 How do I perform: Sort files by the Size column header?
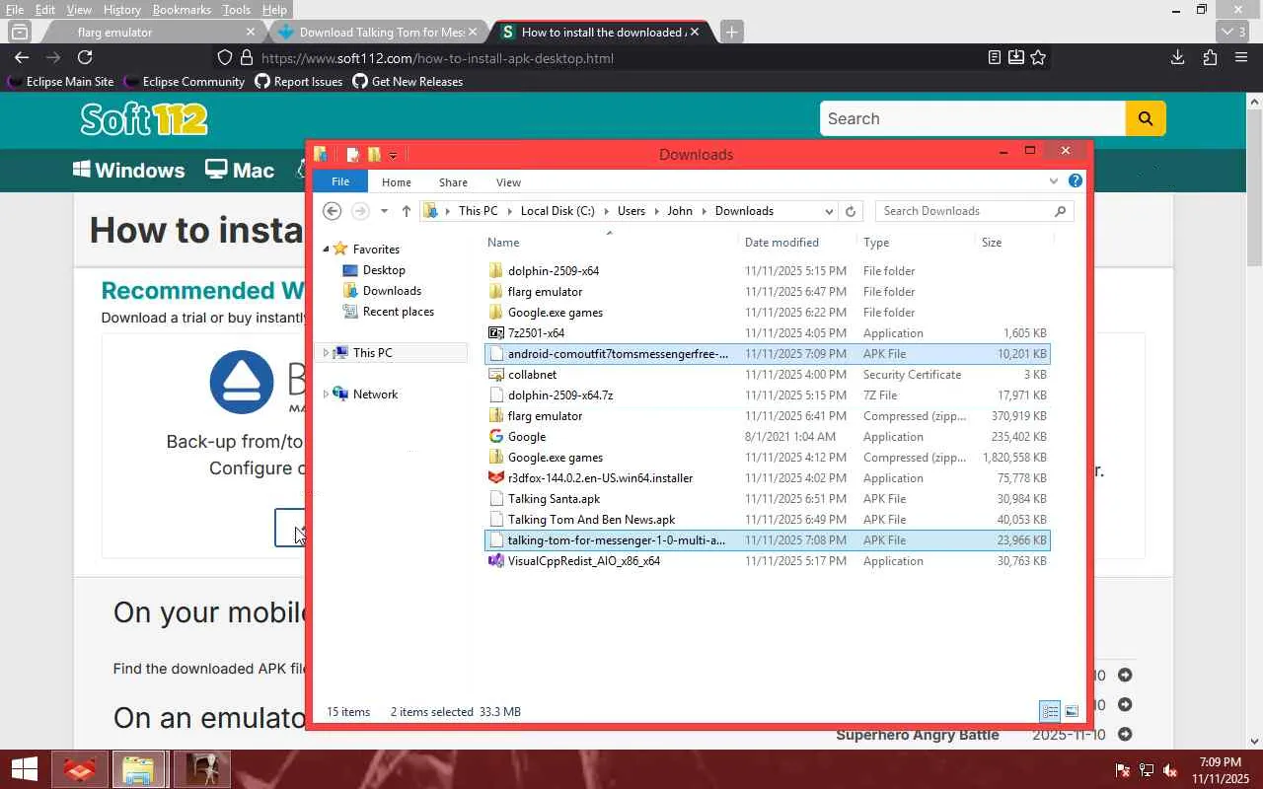coord(992,243)
